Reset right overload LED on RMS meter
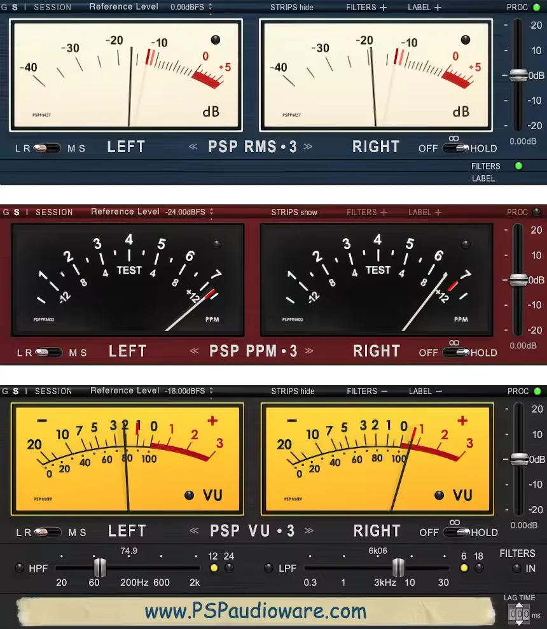This screenshot has height=629, width=547. coord(465,39)
